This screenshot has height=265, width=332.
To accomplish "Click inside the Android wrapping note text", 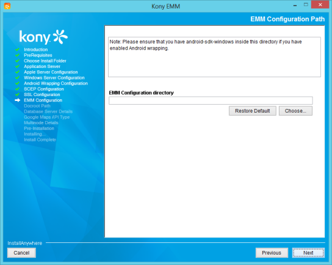I will click(x=214, y=57).
